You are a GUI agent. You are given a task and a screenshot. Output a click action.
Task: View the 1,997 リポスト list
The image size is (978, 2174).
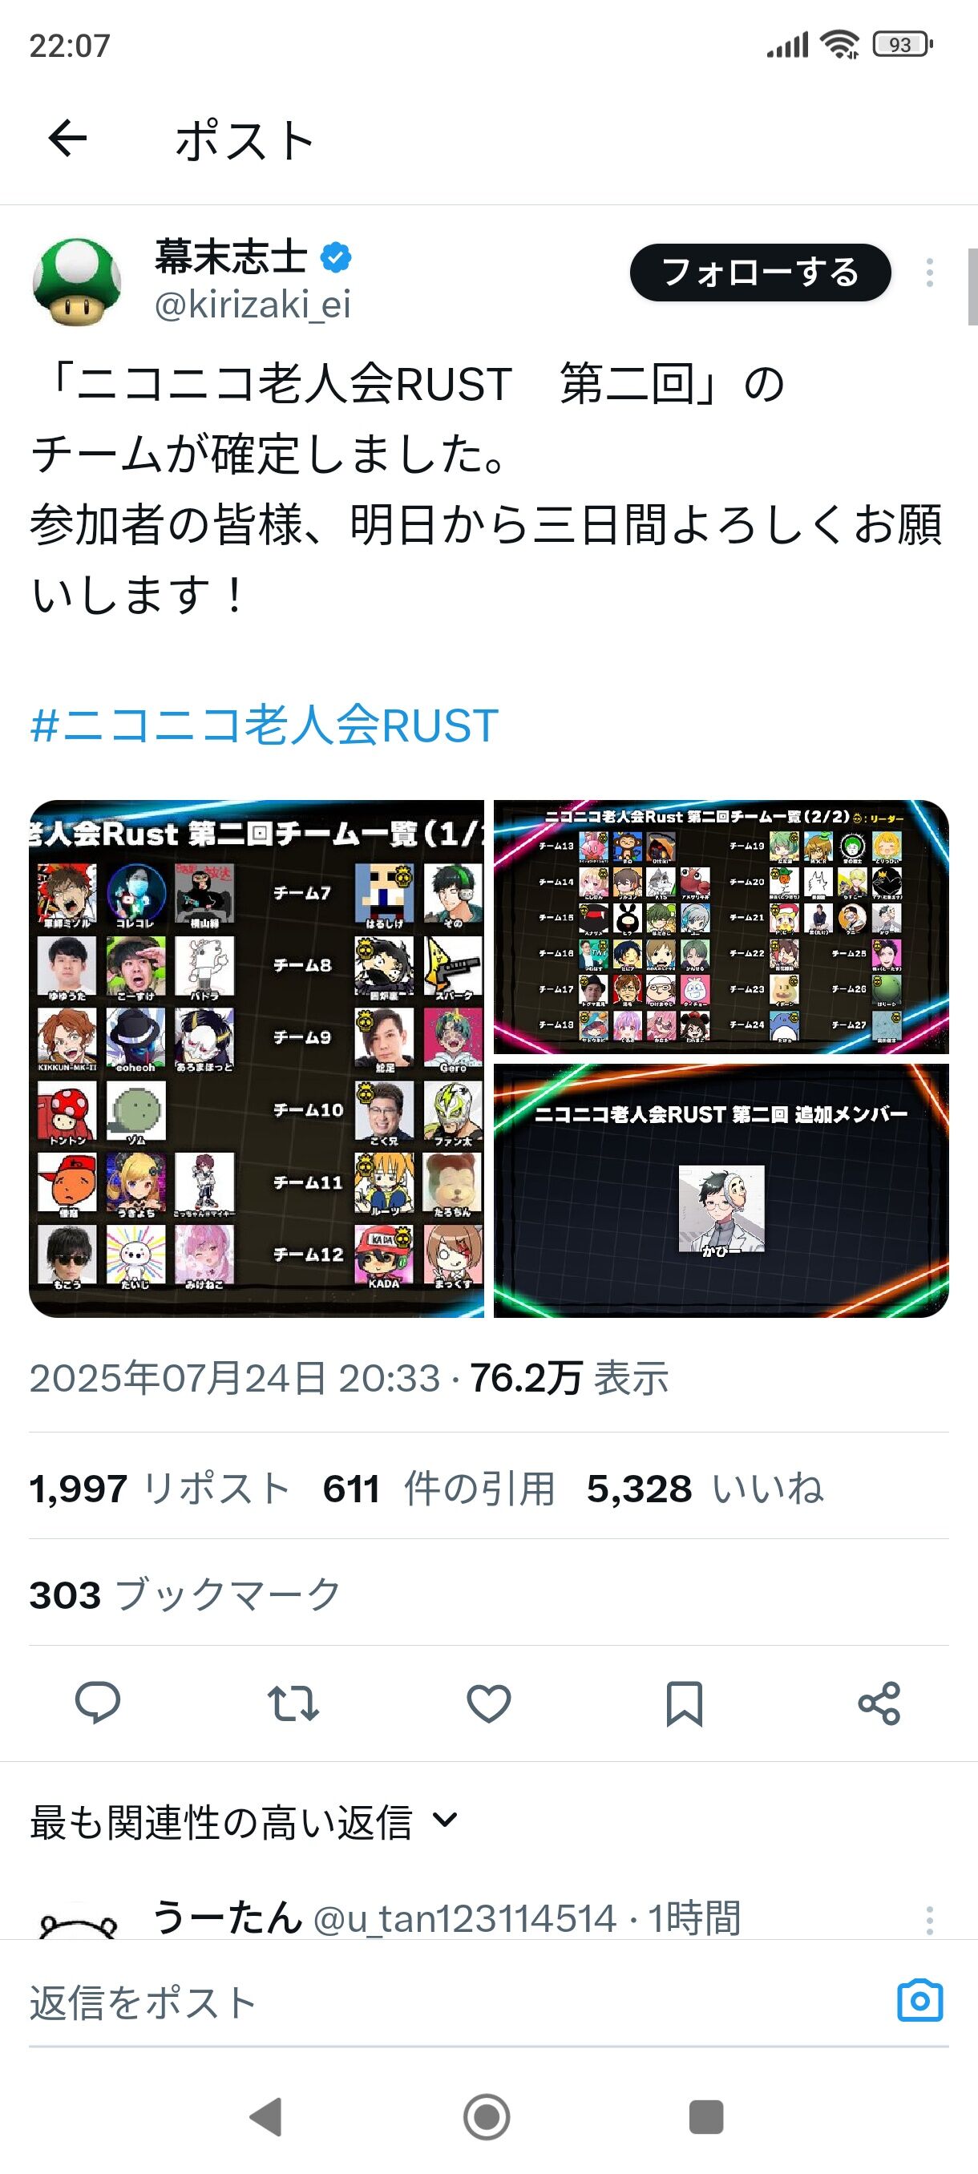(x=160, y=1488)
